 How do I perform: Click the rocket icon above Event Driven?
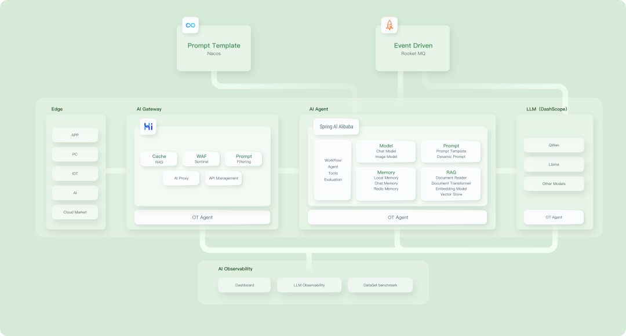(x=390, y=24)
